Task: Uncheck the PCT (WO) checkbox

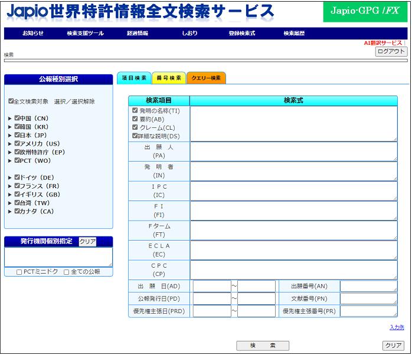Action: point(17,160)
